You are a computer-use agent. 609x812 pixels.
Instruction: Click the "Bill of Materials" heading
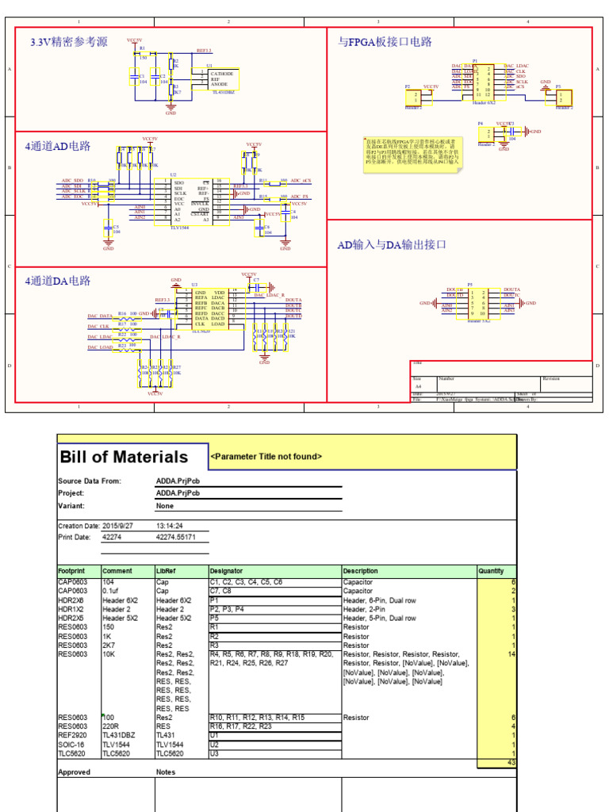[124, 457]
